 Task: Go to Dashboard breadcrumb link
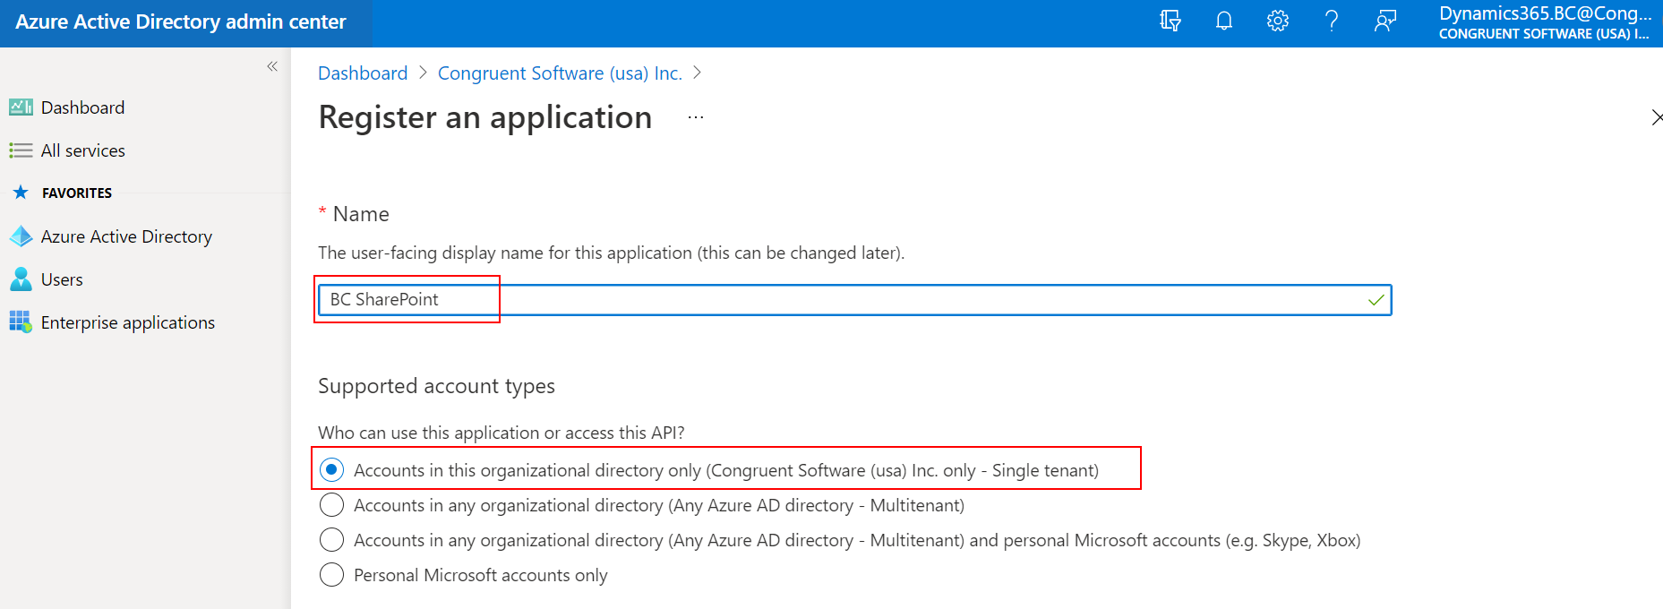click(x=363, y=73)
